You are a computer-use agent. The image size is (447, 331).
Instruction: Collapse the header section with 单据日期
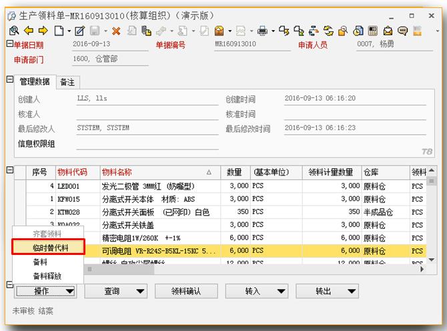(10, 43)
